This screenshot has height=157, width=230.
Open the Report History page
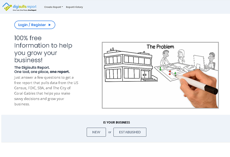coord(74,7)
